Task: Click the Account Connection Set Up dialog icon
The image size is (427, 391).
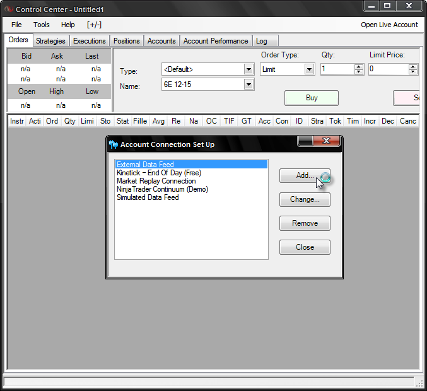Action: (x=114, y=144)
